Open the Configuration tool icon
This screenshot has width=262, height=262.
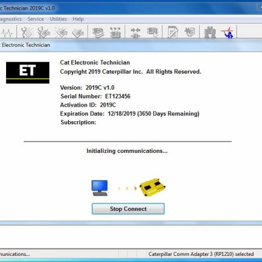pos(115,32)
